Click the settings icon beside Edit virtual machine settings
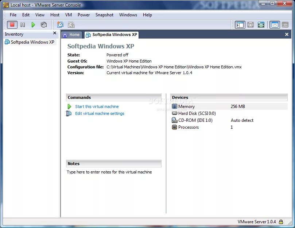The image size is (295, 228). coord(69,113)
